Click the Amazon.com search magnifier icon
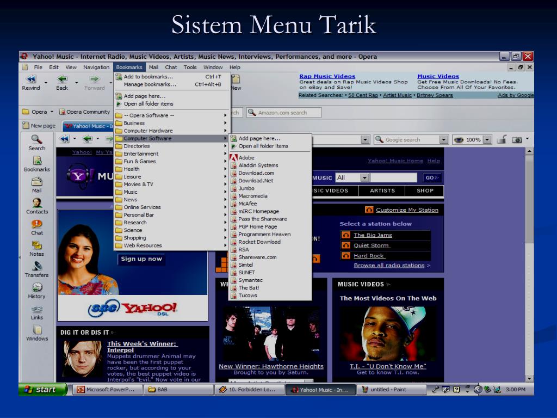 (252, 112)
